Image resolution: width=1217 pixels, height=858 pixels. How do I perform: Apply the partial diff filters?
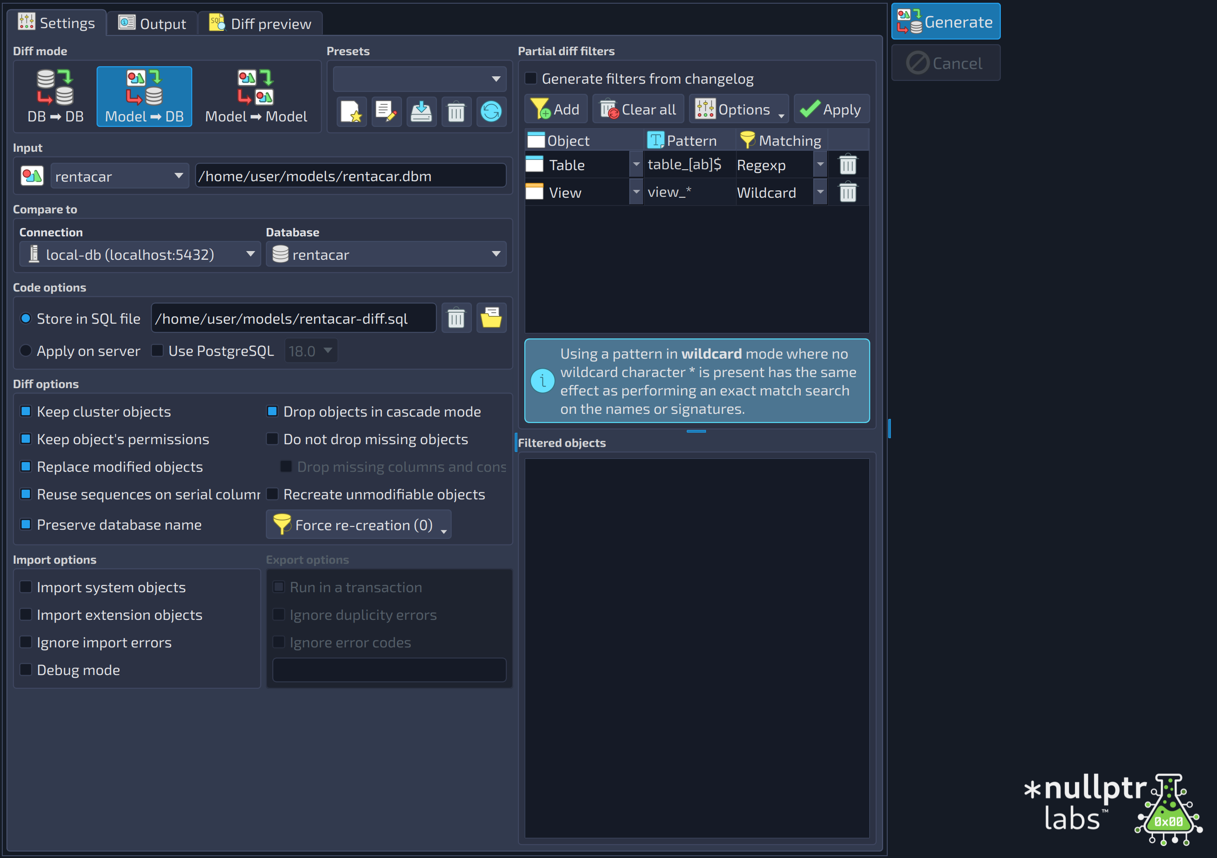[x=832, y=109]
